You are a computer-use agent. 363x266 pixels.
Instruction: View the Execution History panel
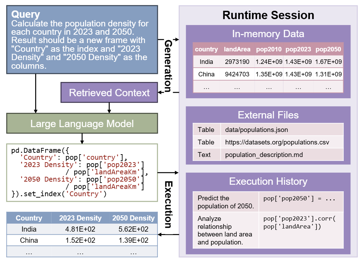[x=268, y=181]
